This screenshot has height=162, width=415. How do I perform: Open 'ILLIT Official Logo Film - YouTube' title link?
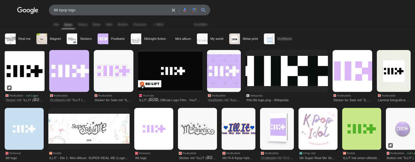(x=169, y=100)
